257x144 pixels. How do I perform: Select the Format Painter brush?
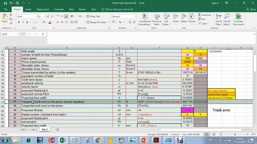click(11, 23)
